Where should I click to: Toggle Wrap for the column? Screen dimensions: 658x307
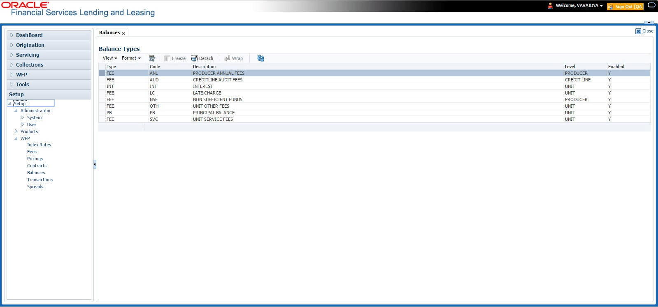234,58
